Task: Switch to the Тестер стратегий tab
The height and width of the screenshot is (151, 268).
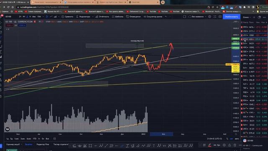Action: pos(61,144)
